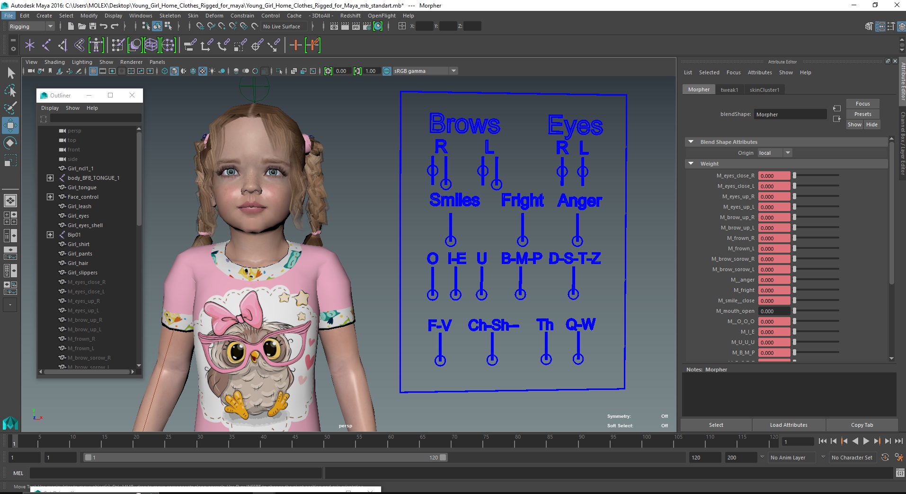Choose the Paint Selection tool
The height and width of the screenshot is (494, 906).
pos(10,108)
